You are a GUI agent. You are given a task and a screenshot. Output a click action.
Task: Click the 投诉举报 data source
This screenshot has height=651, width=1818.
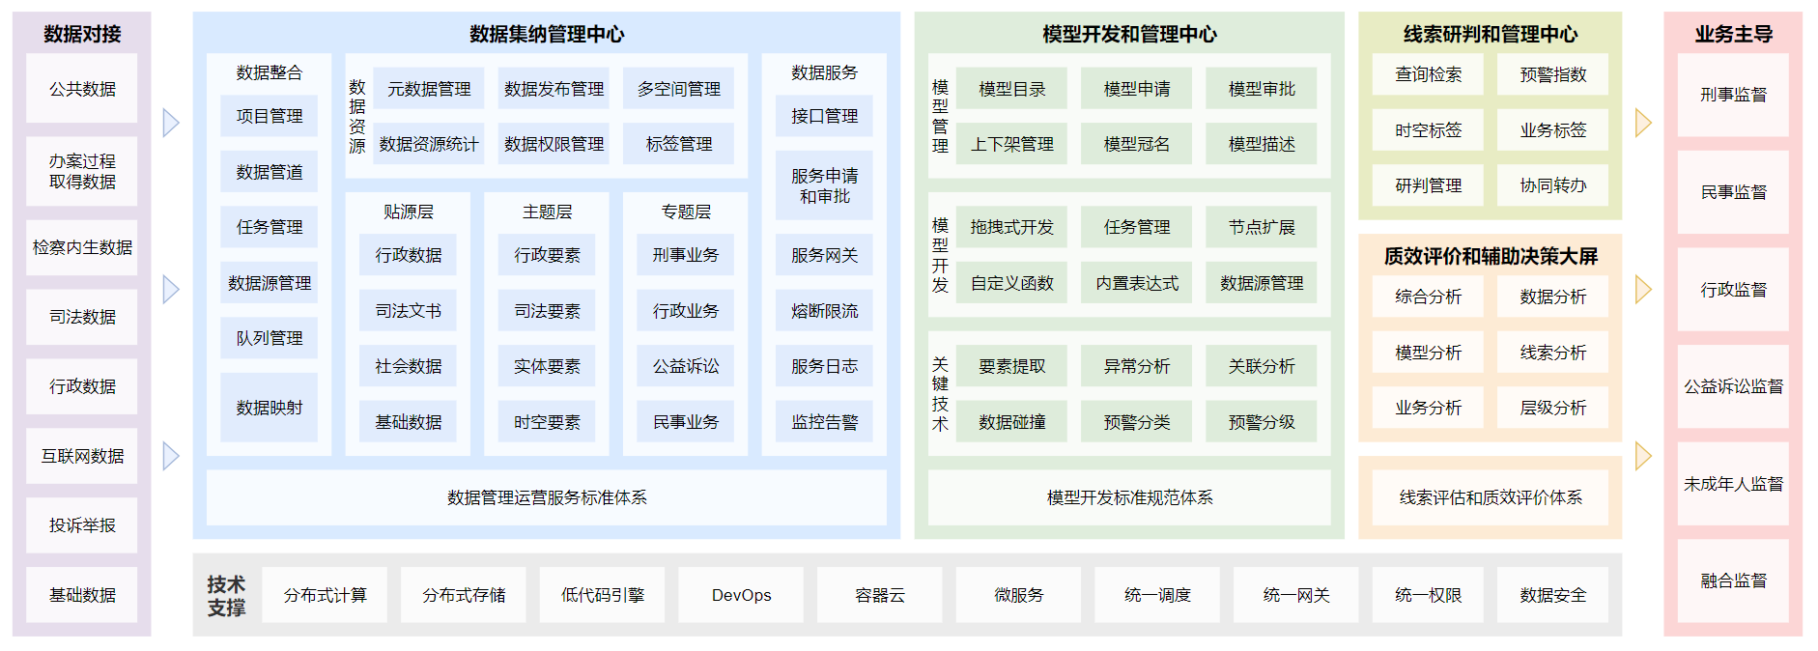pos(82,525)
